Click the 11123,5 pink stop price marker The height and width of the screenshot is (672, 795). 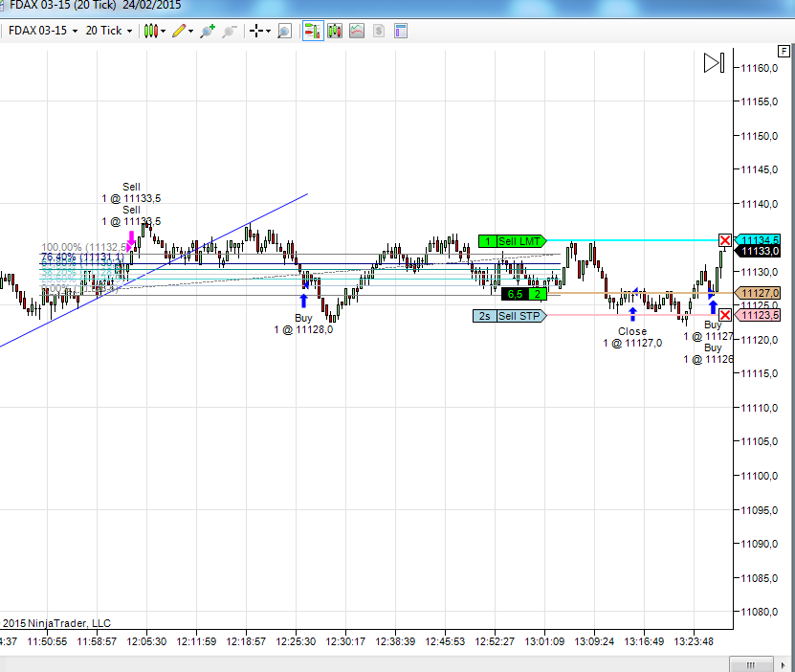click(x=758, y=316)
